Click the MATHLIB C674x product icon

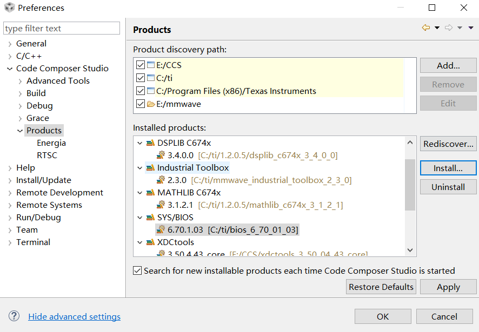pyautogui.click(x=150, y=193)
